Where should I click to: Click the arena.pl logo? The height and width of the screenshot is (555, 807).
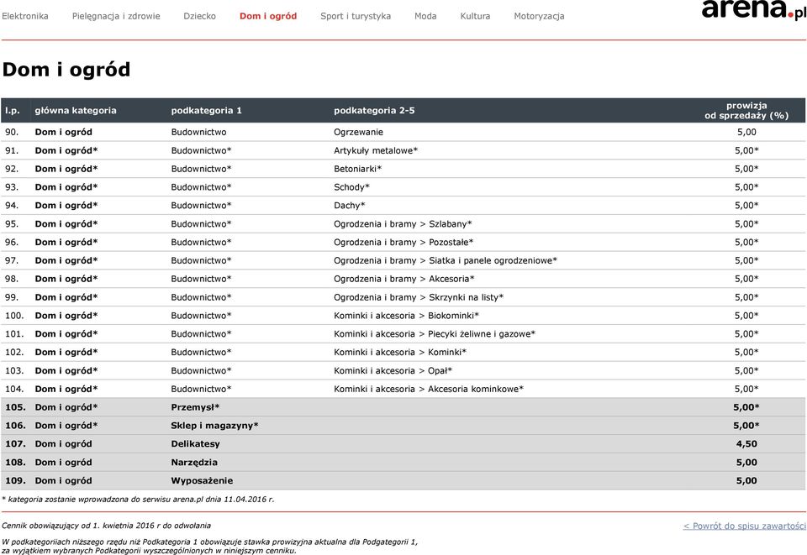click(x=754, y=10)
